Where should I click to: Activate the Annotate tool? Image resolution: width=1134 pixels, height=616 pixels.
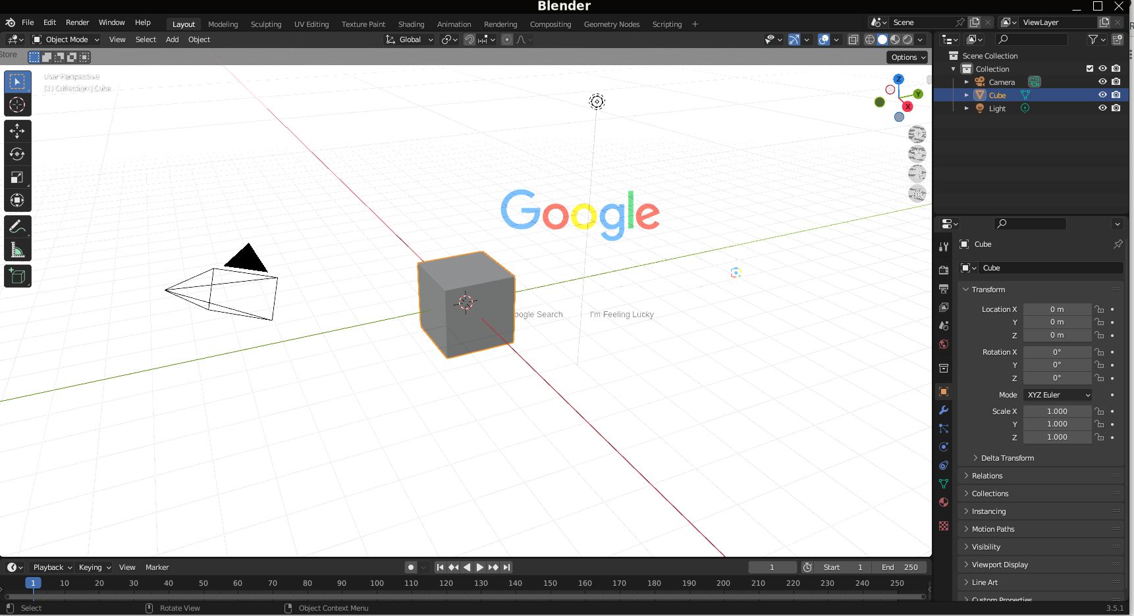(18, 227)
